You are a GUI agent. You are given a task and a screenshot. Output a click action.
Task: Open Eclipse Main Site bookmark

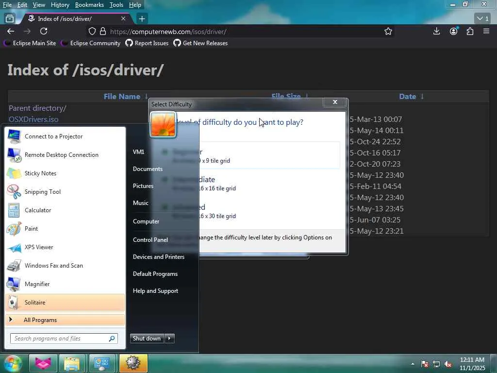coord(30,43)
